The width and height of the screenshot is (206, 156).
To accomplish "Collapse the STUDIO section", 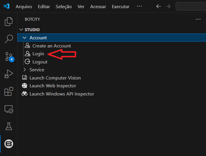I will (32, 30).
